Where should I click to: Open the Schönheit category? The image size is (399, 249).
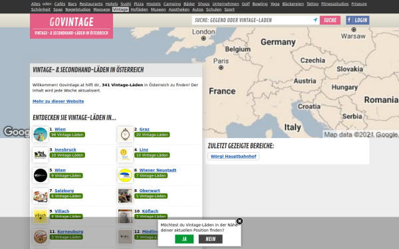tap(41, 9)
